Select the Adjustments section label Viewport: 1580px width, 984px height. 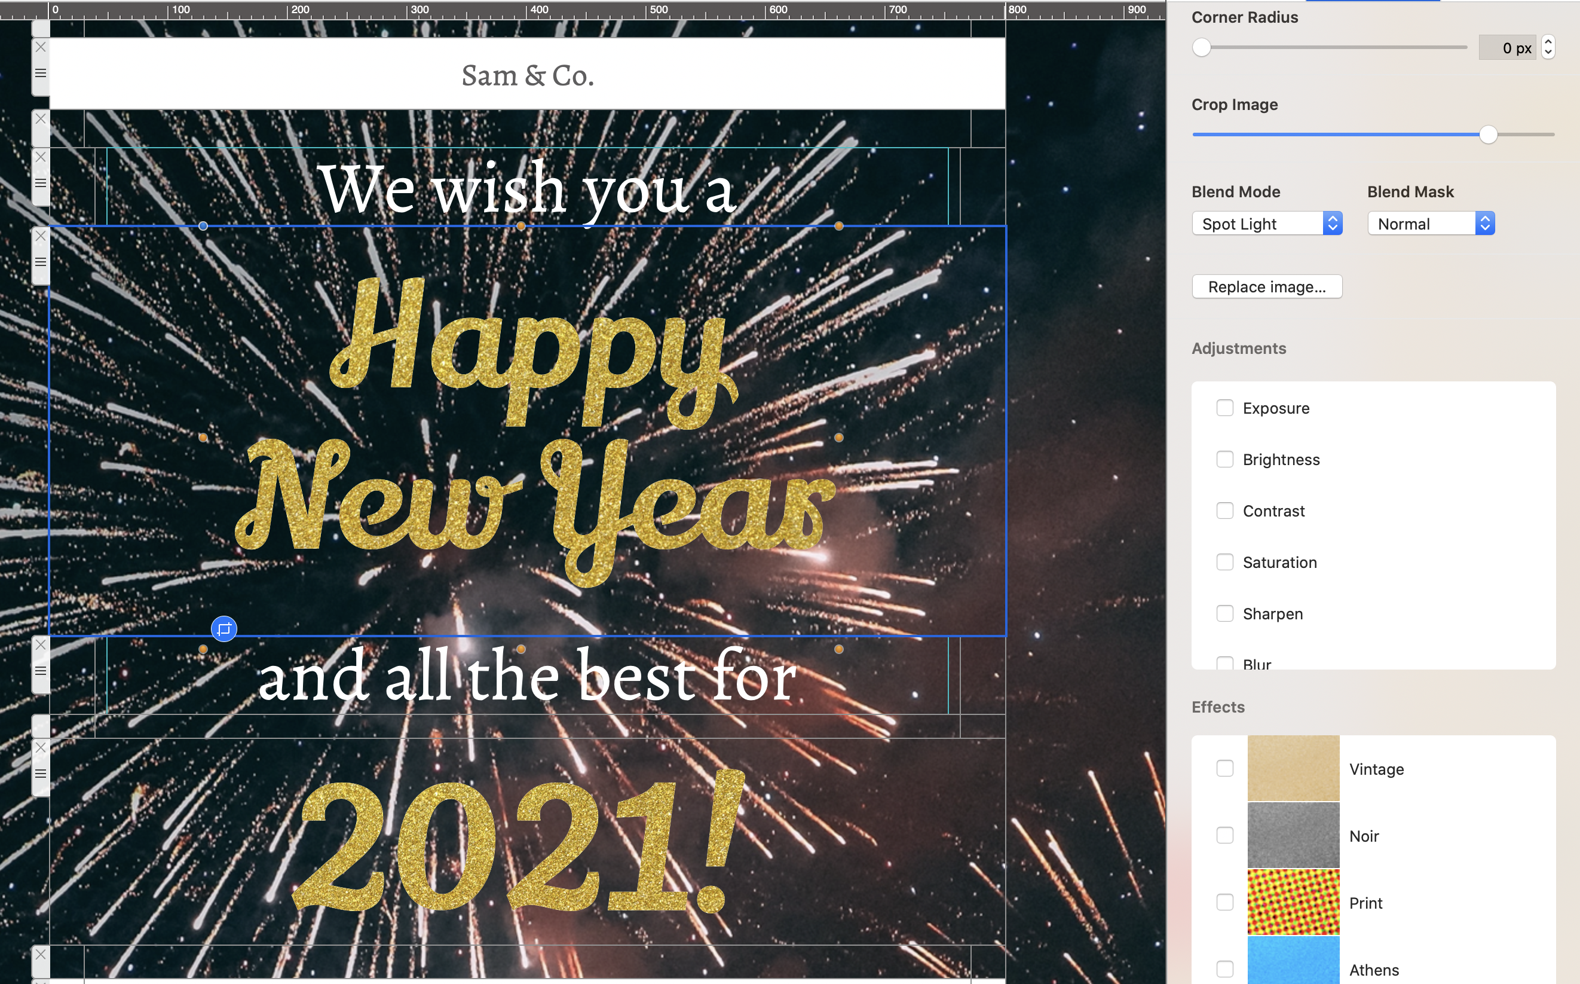pos(1239,348)
